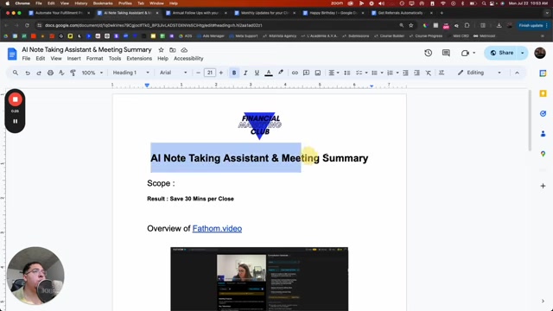Open the comments panel icon
Image resolution: width=553 pixels, height=311 pixels.
tap(446, 53)
